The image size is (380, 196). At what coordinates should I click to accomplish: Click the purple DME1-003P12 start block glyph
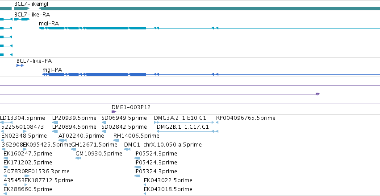114,112
